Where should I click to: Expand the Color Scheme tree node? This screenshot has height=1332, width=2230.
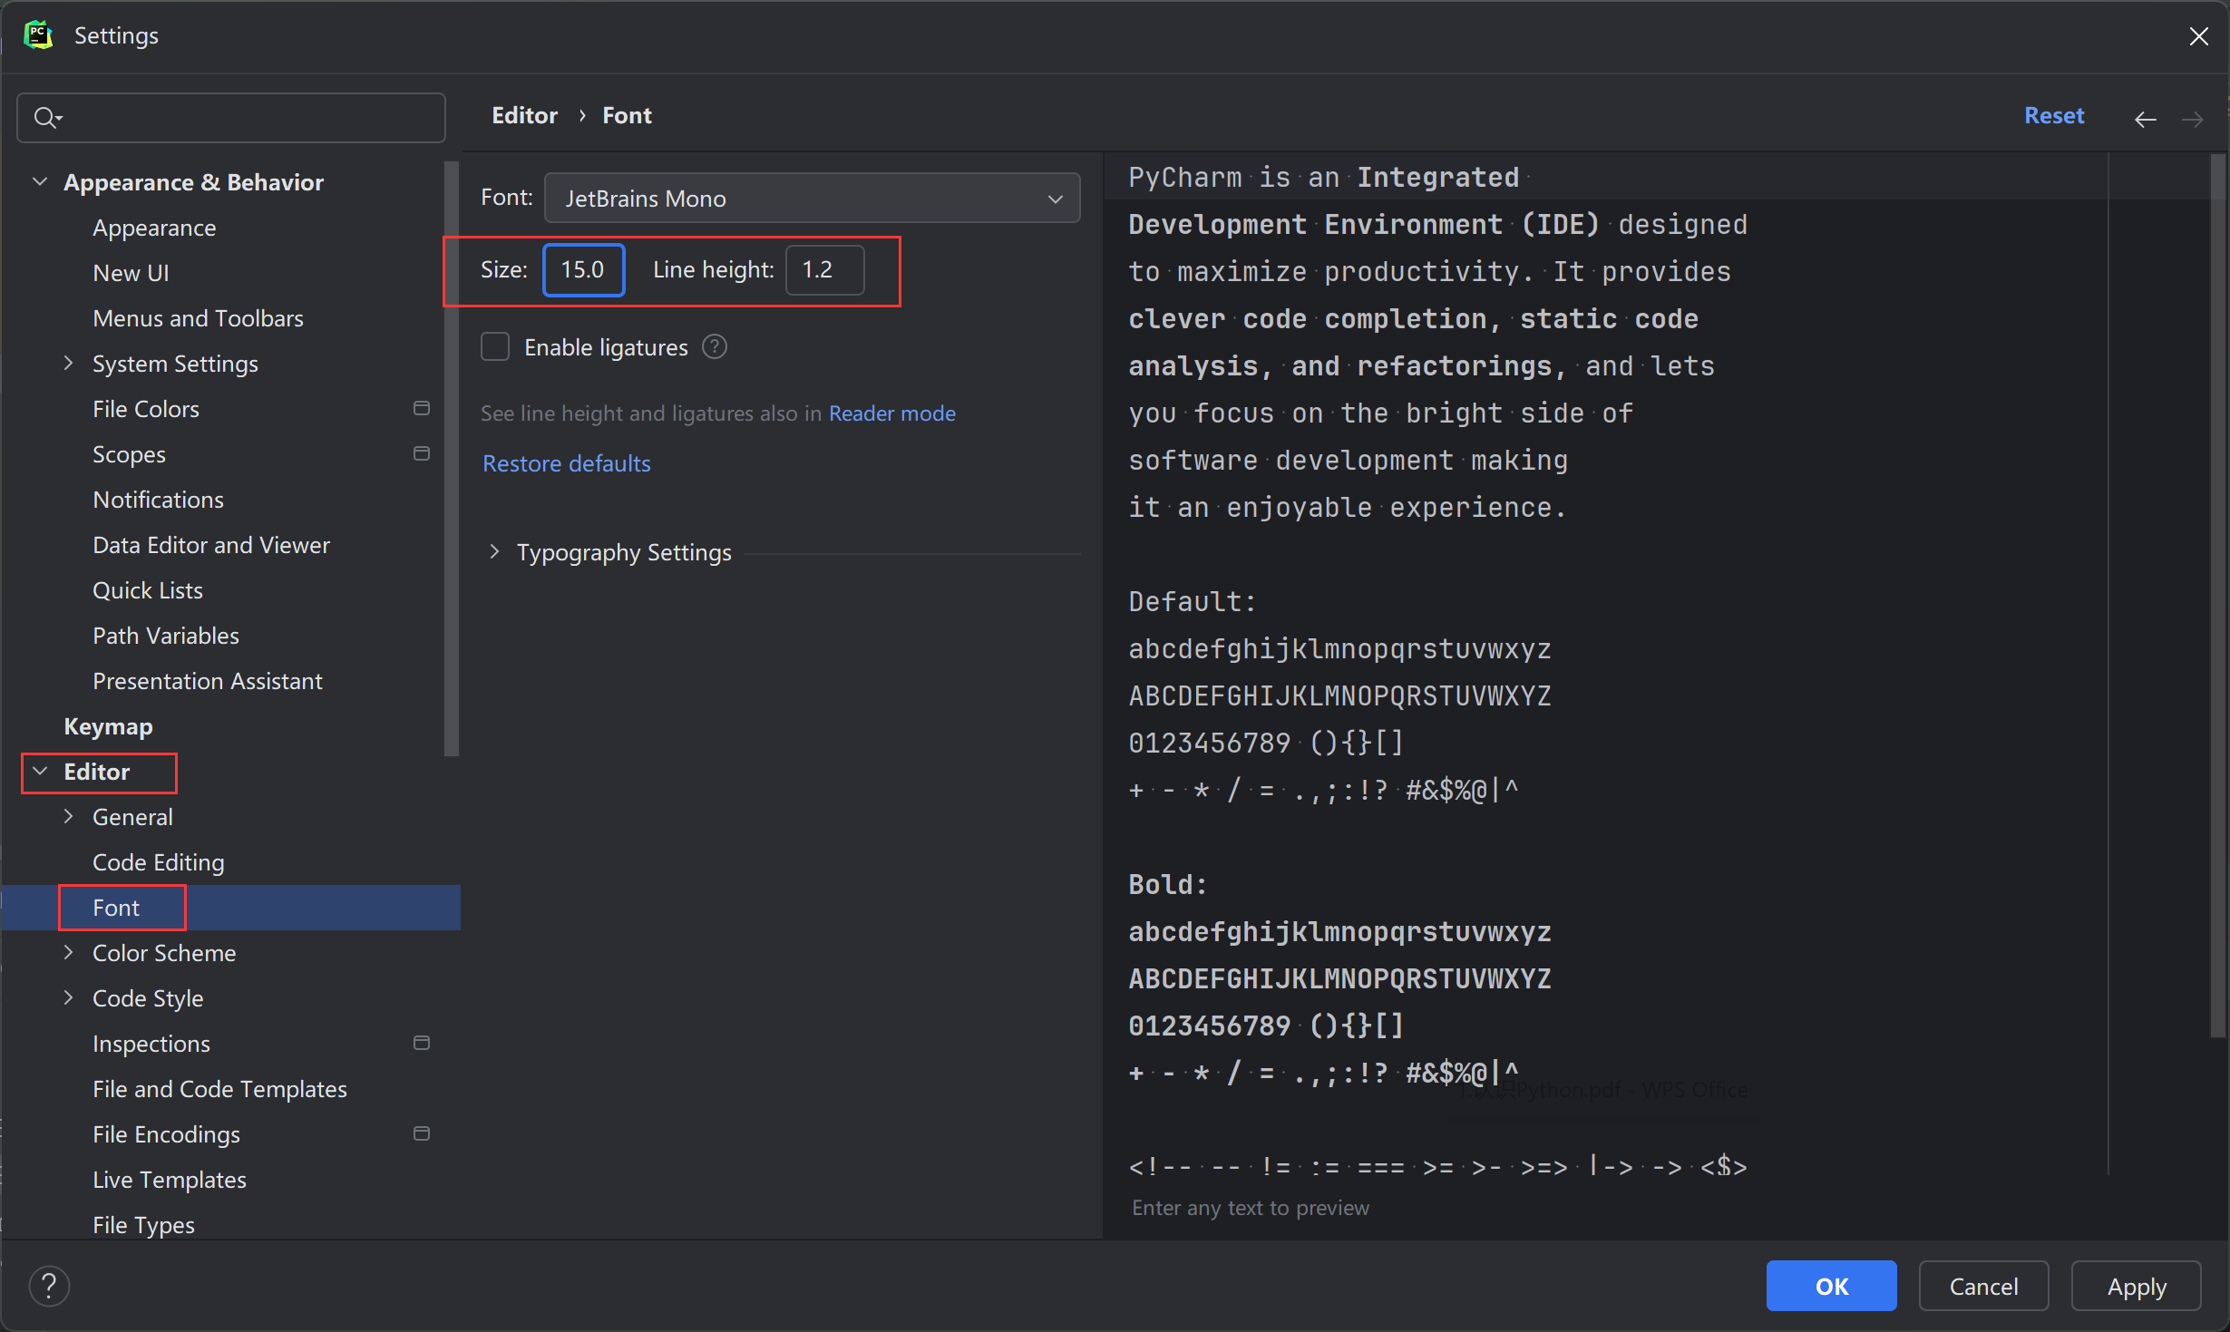(69, 953)
